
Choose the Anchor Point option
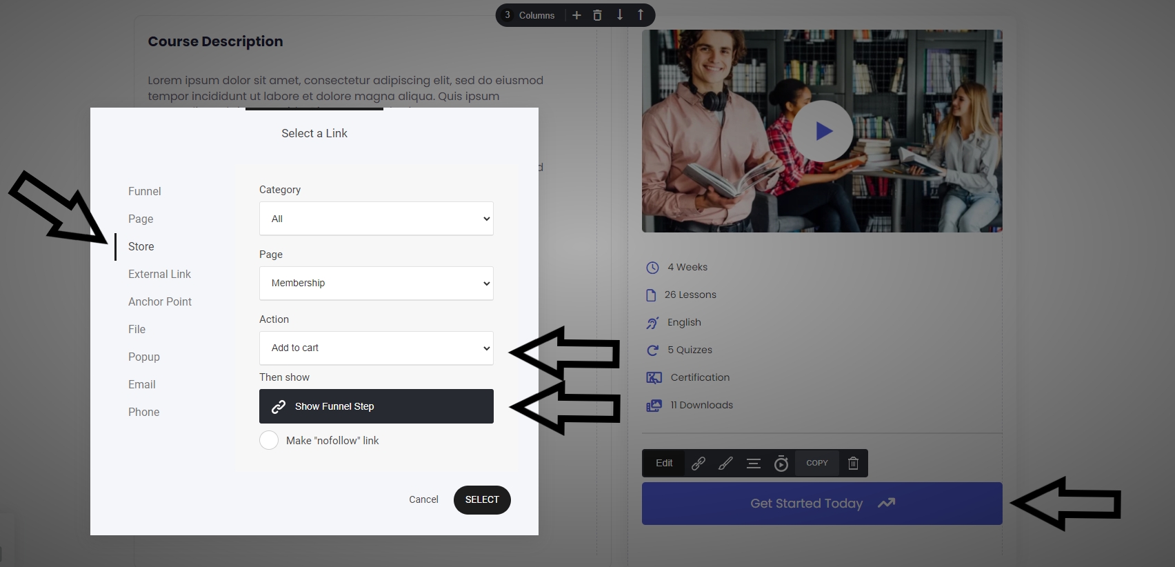click(x=159, y=301)
